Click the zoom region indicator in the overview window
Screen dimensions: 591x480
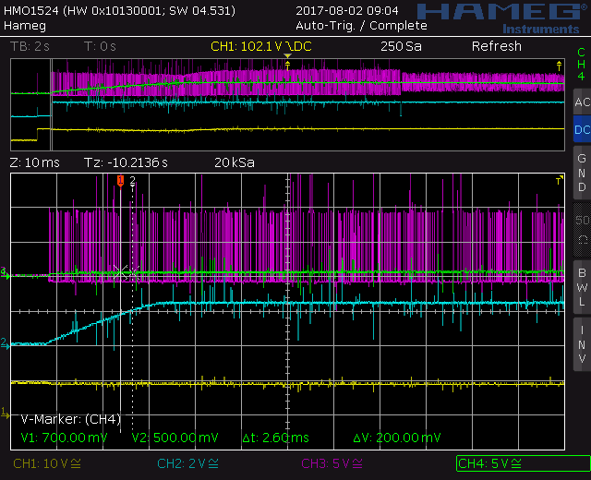pyautogui.click(x=51, y=104)
